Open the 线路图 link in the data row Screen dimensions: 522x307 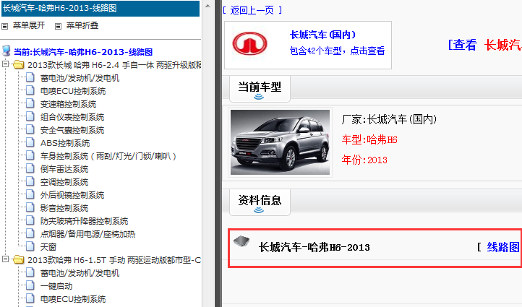coord(503,247)
